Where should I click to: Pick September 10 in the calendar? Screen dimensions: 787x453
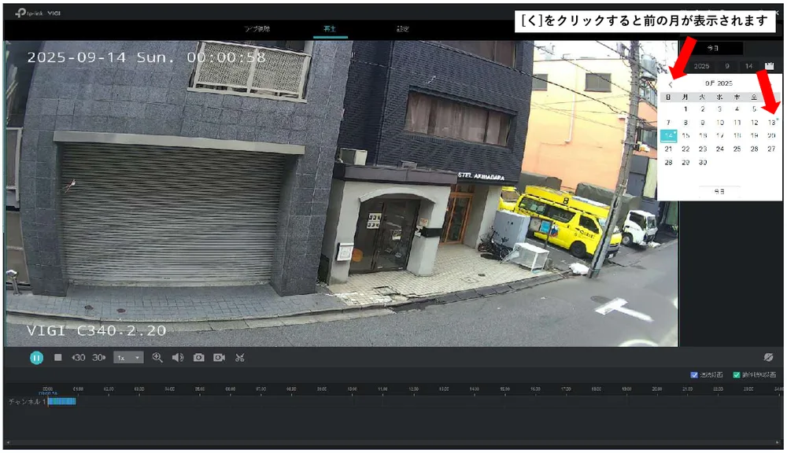[720, 123]
